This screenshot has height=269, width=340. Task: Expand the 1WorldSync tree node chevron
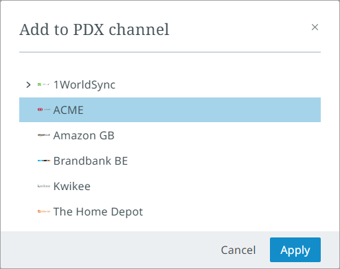point(28,84)
